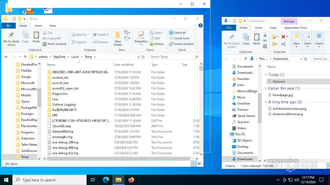The height and width of the screenshot is (185, 330).
Task: Select foundpage.jpg in Downloads
Action: (283, 95)
